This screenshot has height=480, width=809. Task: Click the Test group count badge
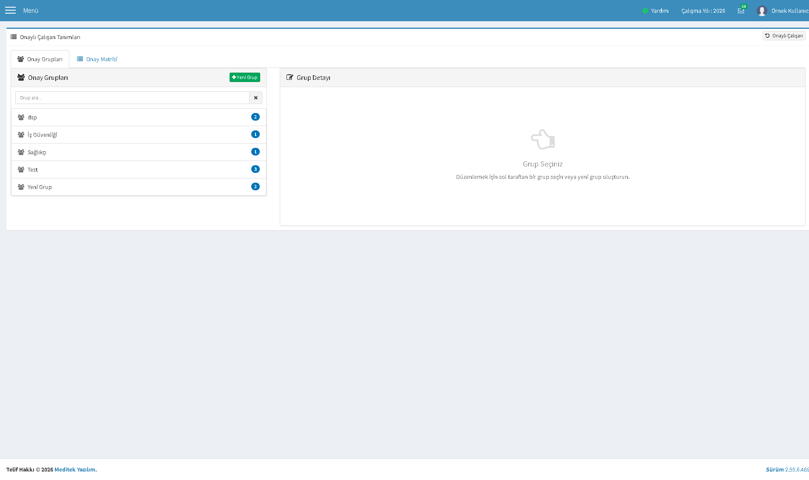click(255, 169)
